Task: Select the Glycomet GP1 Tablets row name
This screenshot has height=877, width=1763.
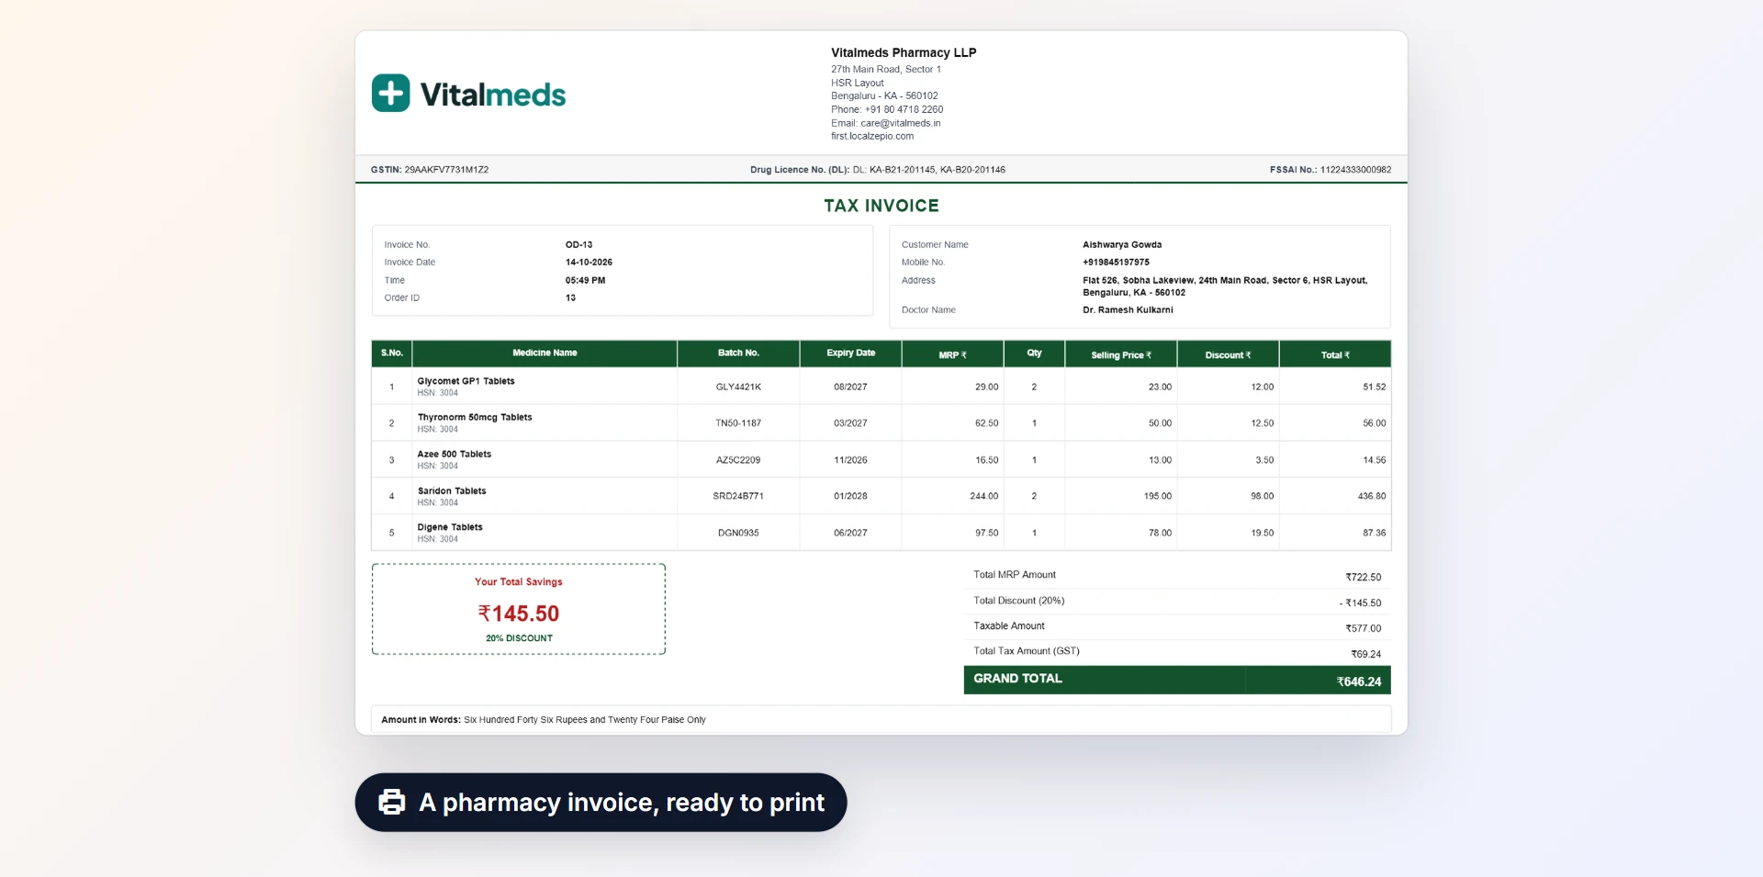Action: click(x=466, y=381)
